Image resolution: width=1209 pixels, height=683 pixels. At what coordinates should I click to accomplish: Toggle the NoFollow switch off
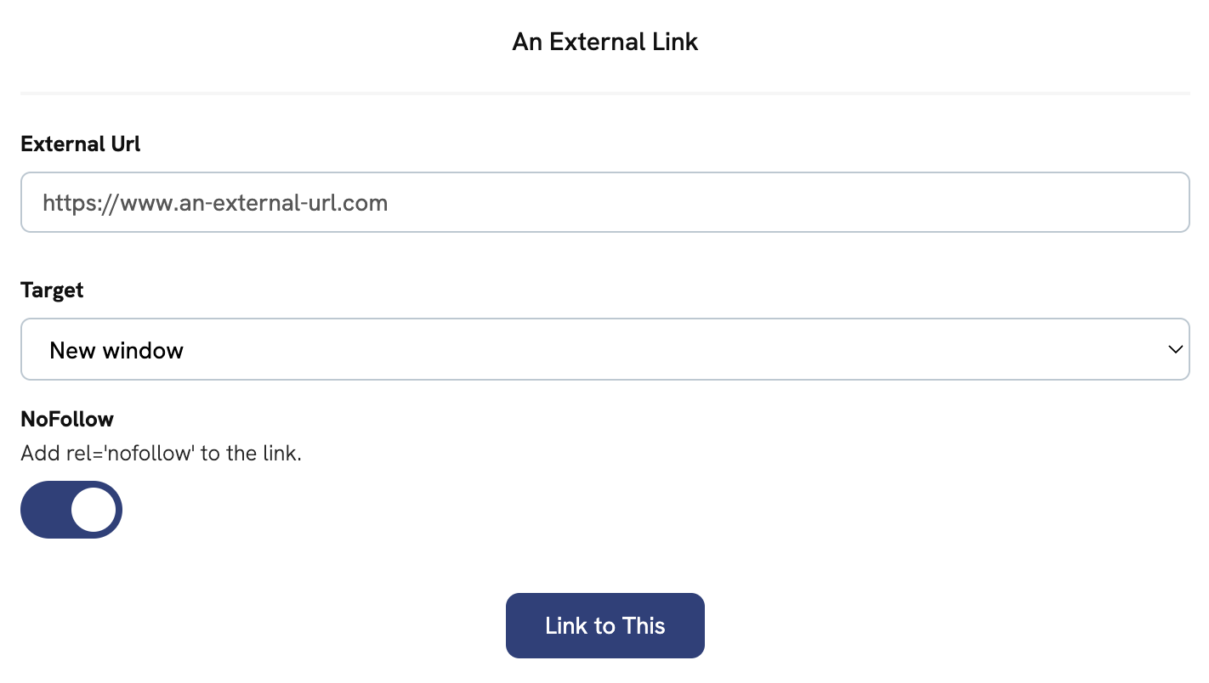[71, 510]
